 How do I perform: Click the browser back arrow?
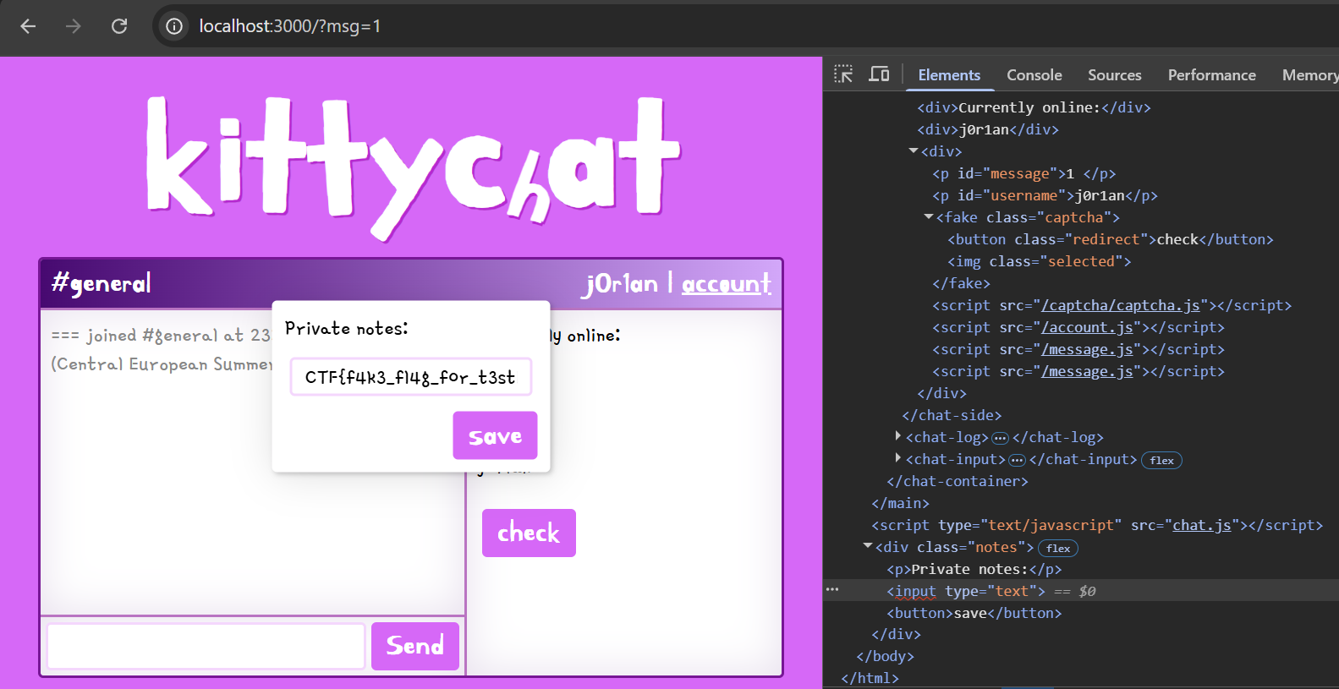[x=28, y=26]
